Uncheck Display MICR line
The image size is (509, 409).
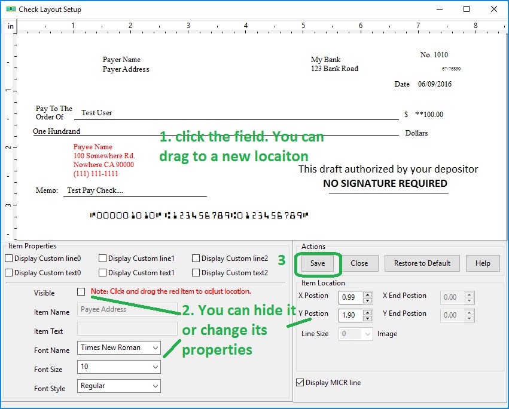pos(300,383)
